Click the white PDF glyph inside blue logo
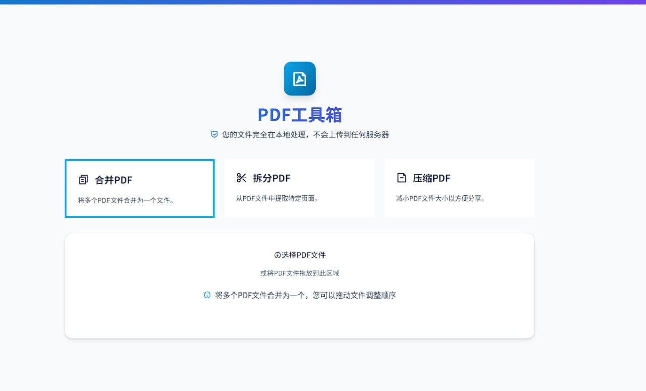 [x=300, y=78]
